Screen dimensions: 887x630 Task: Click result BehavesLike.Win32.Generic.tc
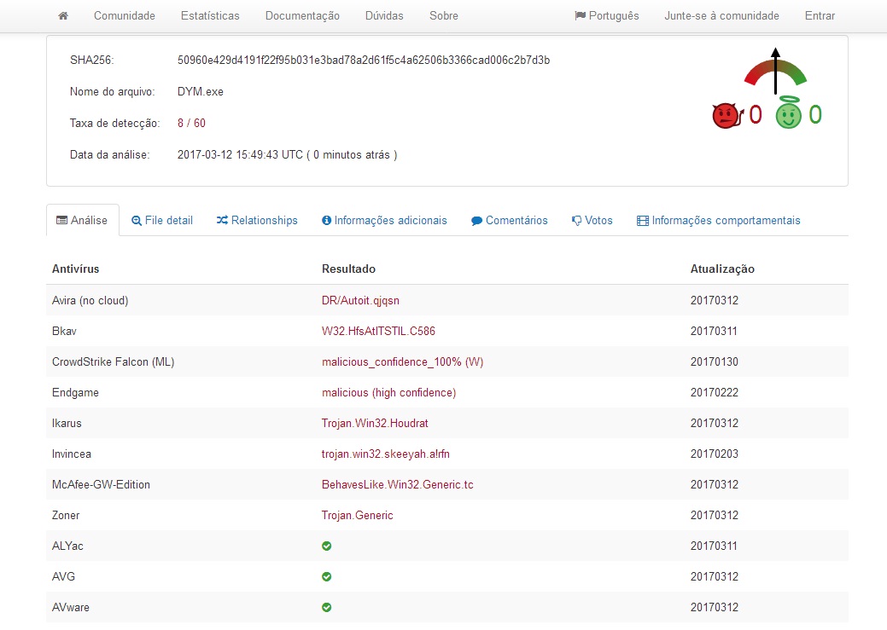coord(397,484)
